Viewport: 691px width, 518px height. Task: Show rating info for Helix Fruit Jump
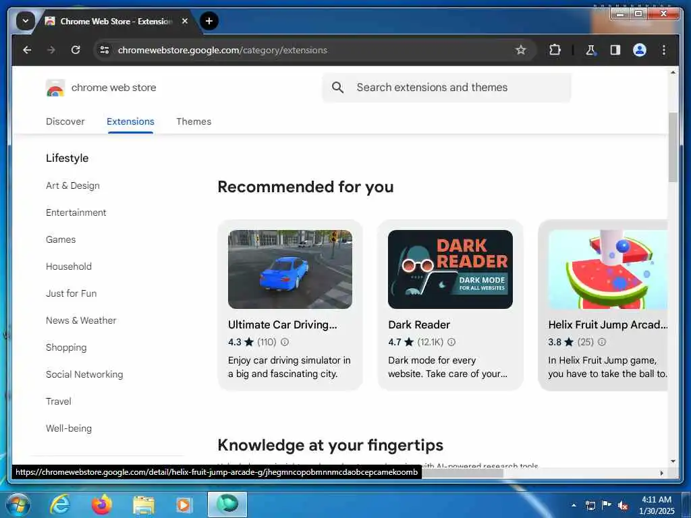(x=602, y=342)
